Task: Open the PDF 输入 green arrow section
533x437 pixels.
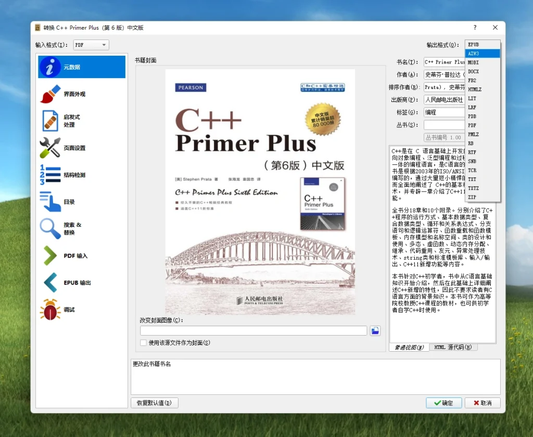Action: pyautogui.click(x=50, y=255)
